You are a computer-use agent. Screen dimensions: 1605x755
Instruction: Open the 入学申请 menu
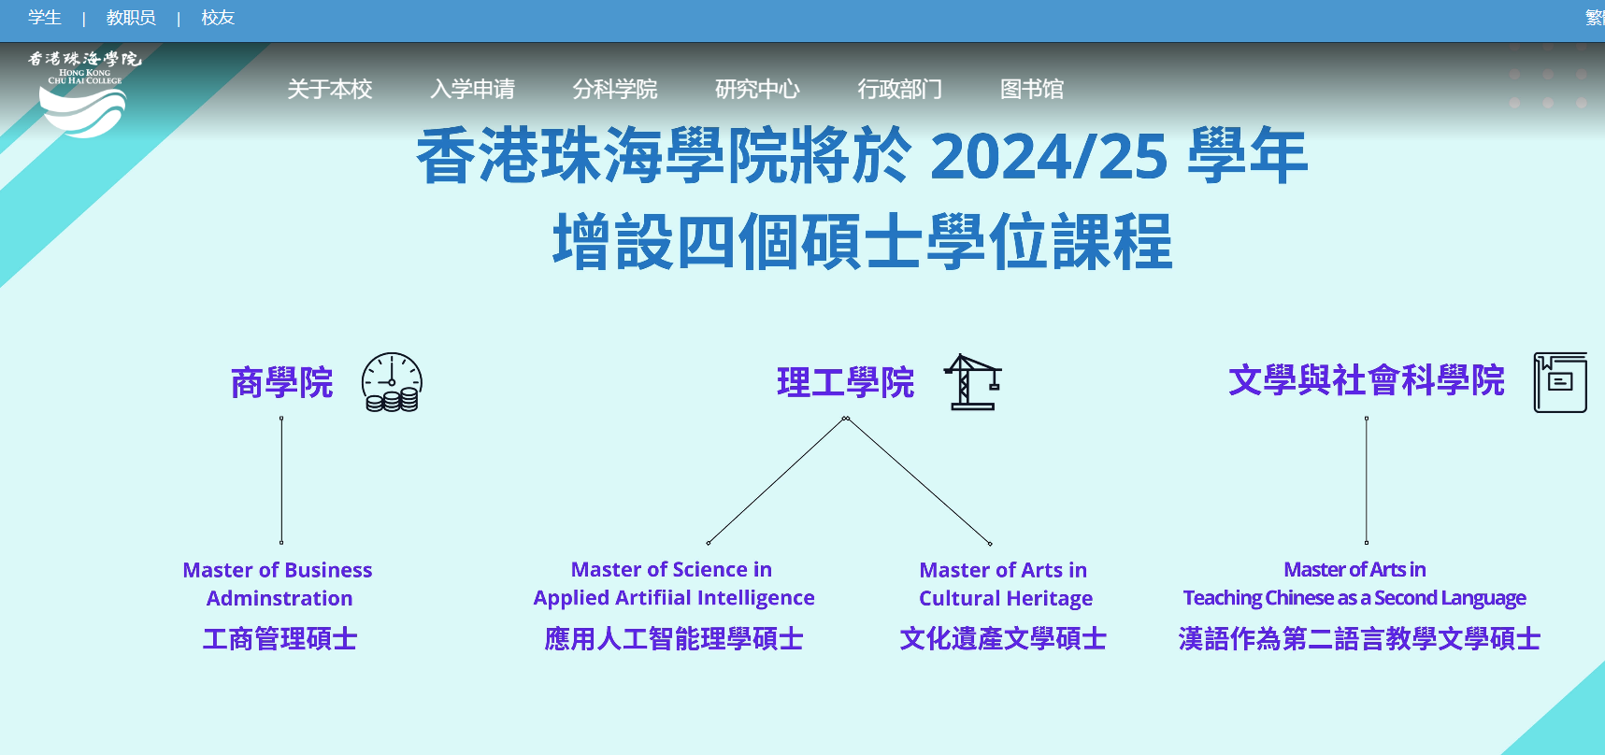(472, 89)
